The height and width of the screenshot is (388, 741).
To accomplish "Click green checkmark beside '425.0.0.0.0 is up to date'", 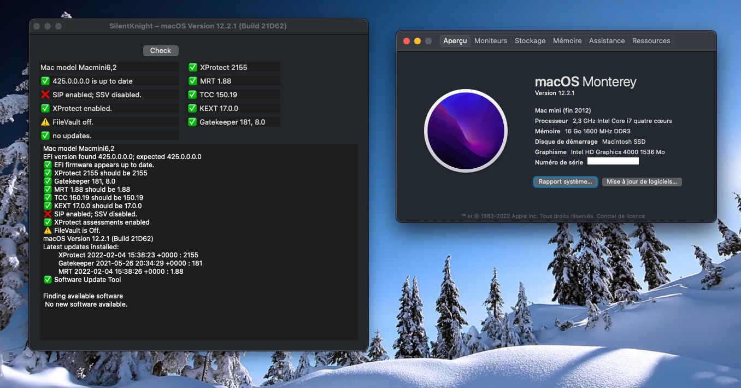I will [45, 81].
